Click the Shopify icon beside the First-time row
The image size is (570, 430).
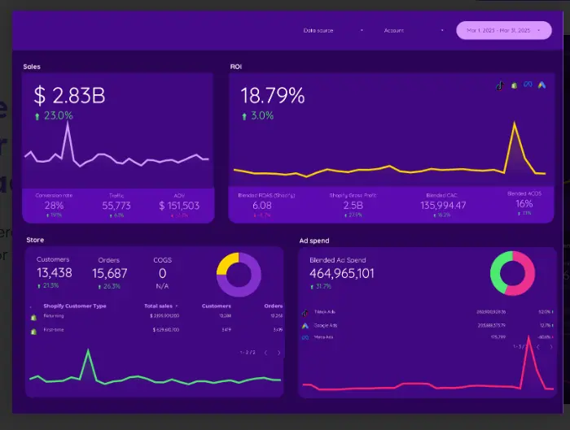[x=34, y=332]
